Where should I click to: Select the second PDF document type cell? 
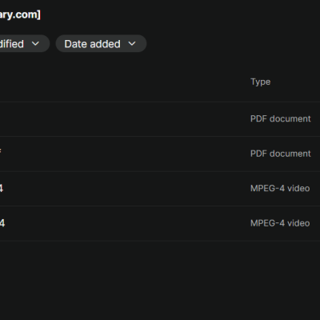click(x=280, y=154)
